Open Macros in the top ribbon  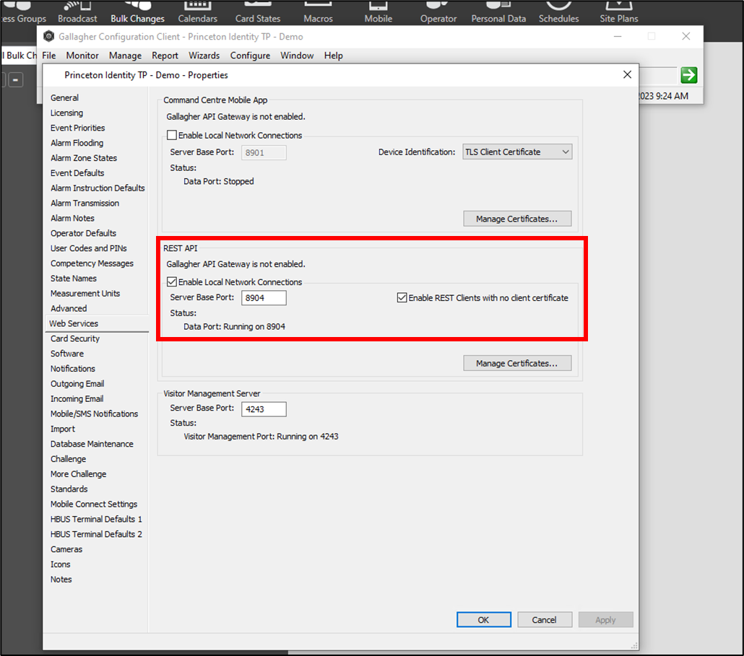tap(318, 13)
